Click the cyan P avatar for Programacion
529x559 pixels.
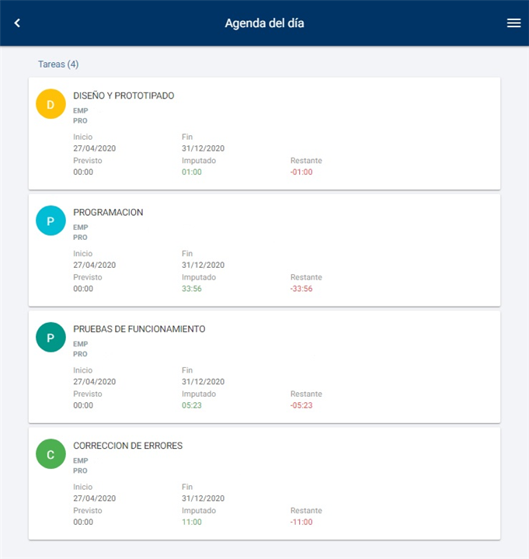(x=50, y=221)
